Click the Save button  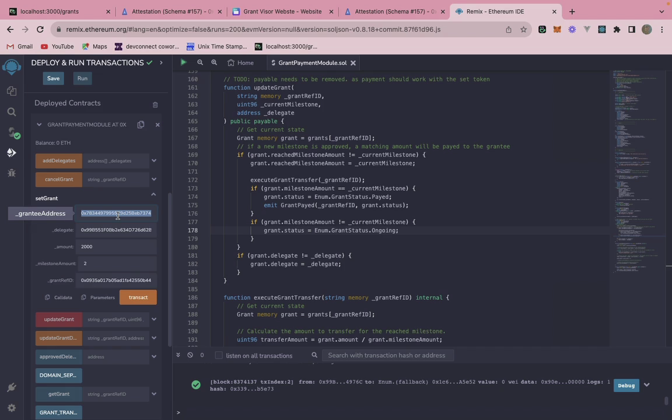point(53,78)
